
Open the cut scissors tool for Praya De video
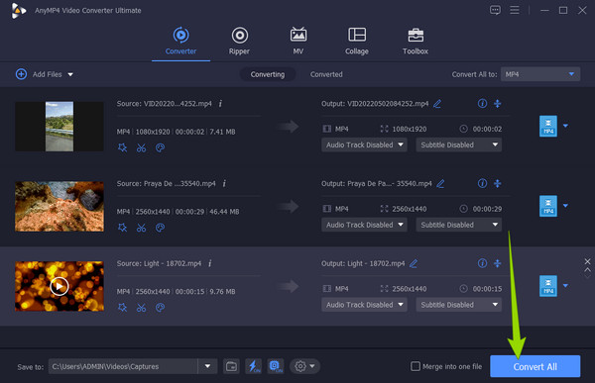coord(141,228)
